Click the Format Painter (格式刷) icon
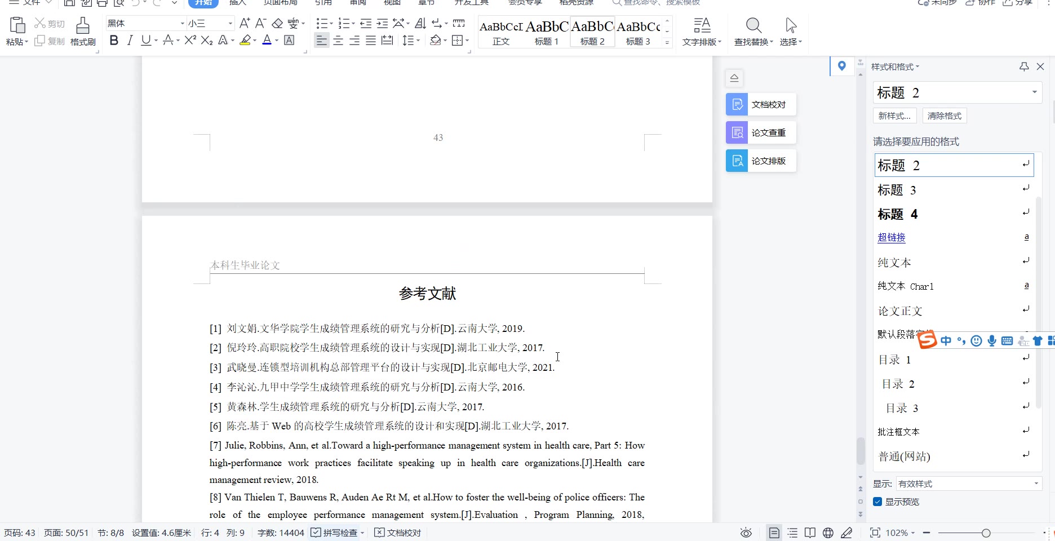 (83, 31)
